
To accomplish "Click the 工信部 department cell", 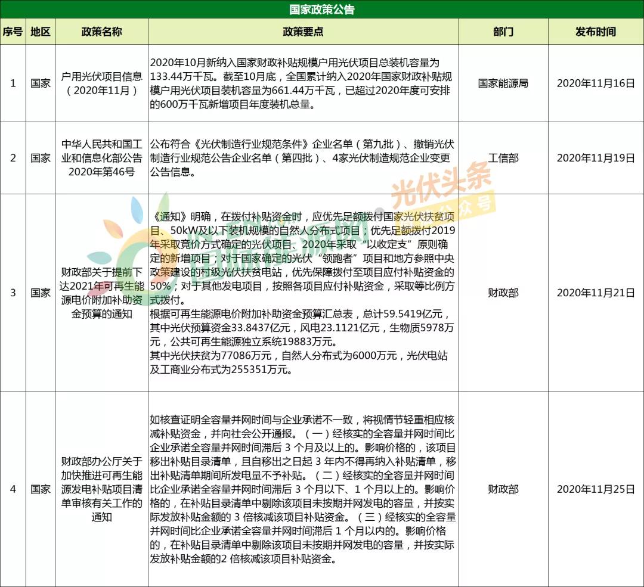I will 503,158.
